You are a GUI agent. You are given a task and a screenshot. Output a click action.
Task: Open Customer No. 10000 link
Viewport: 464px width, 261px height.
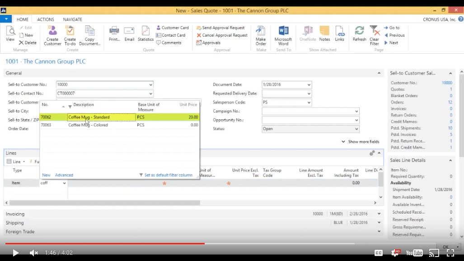pyautogui.click(x=447, y=83)
